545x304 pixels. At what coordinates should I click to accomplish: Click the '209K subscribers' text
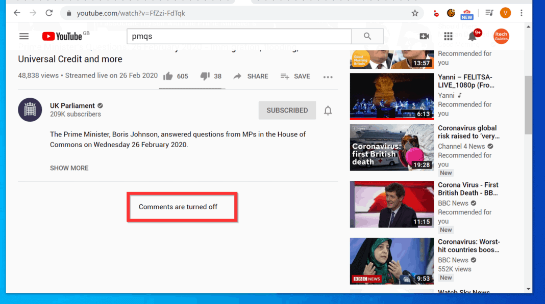[x=76, y=114]
